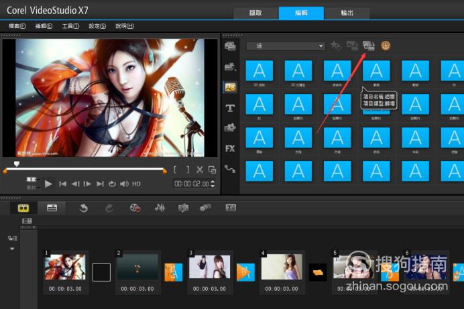Toggle HD preview mode
Viewport: 464px width, 309px height.
click(136, 184)
